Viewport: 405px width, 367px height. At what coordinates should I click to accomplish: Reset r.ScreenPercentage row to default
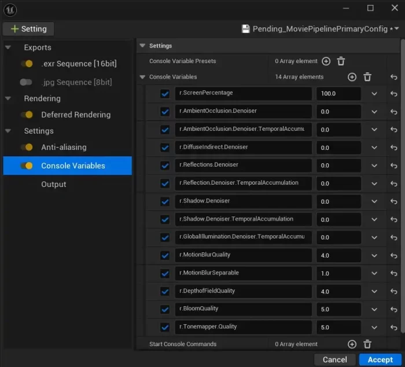click(x=394, y=94)
